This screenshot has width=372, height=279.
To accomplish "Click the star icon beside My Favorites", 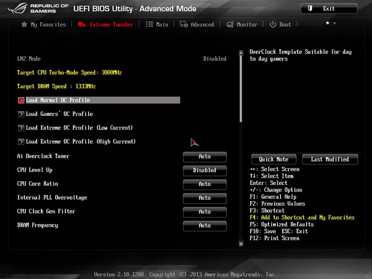I will [24, 24].
